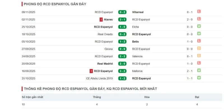224x112 pixels.
Task: Go to the Betis team page
Action: coord(136,42)
